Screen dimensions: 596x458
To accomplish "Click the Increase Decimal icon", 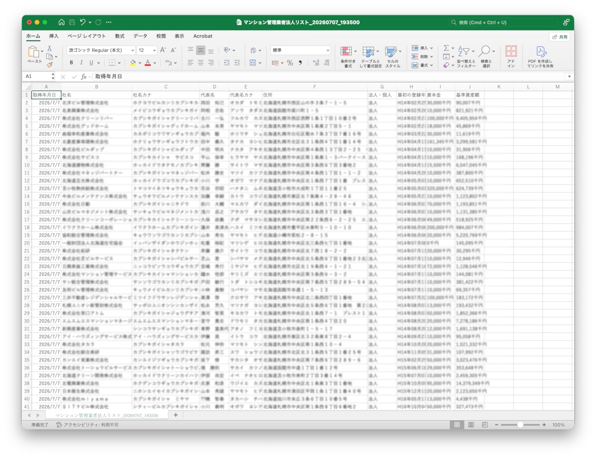I will click(x=316, y=63).
